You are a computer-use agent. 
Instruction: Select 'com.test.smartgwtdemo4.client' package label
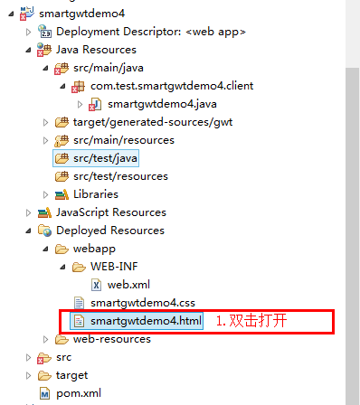point(172,86)
